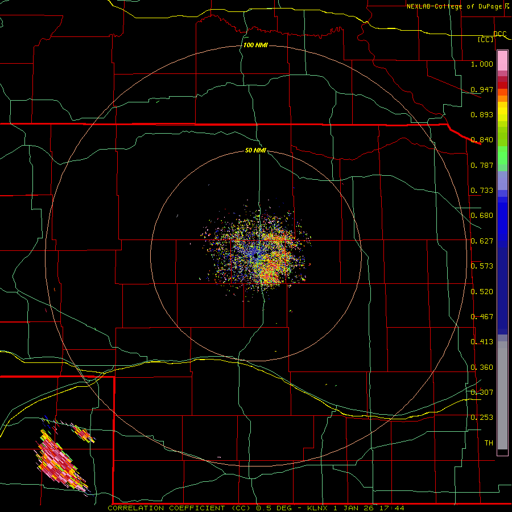Select the 0.840 scale value
The image size is (512, 512).
[x=482, y=140]
